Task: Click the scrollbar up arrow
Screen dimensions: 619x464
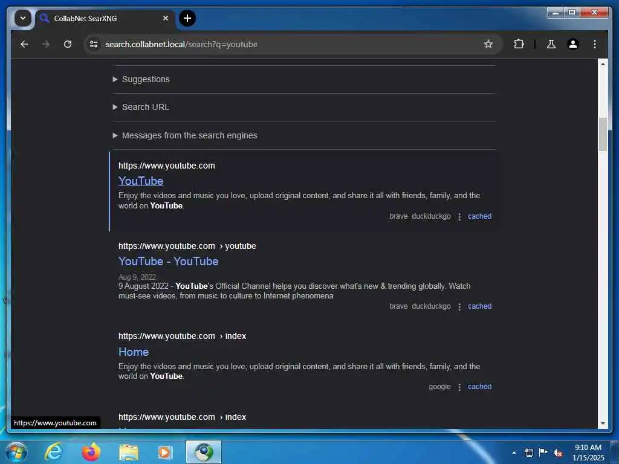Action: [x=603, y=64]
